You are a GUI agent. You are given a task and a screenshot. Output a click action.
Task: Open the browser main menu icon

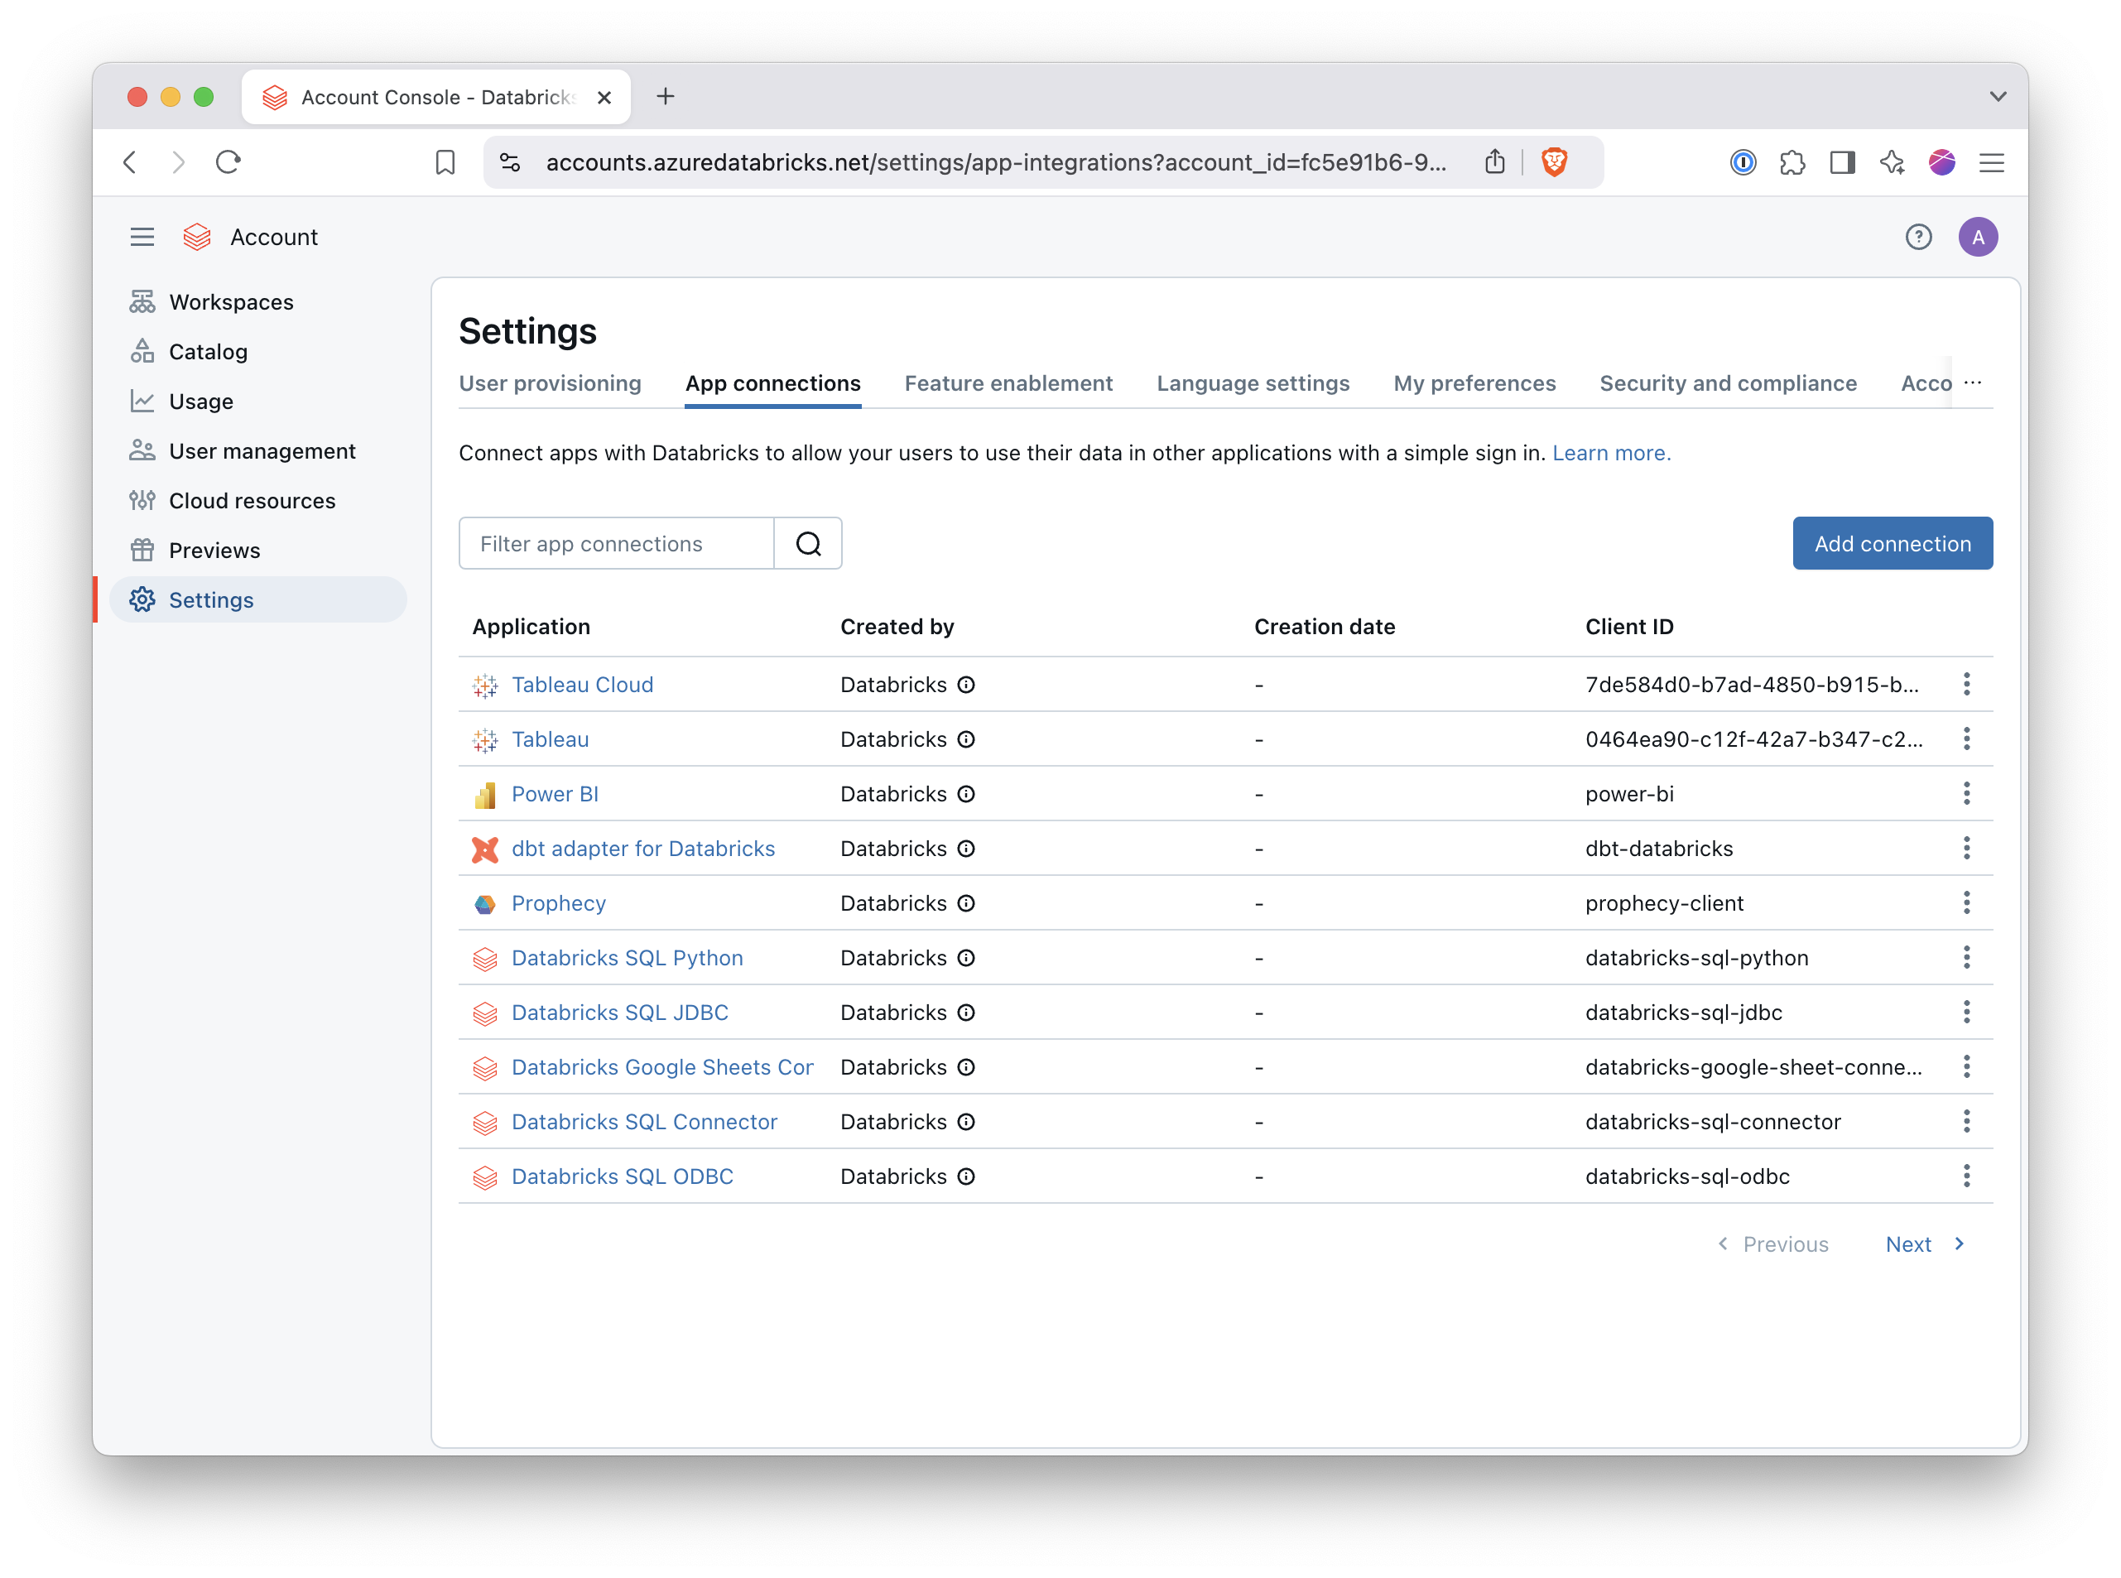tap(1991, 162)
